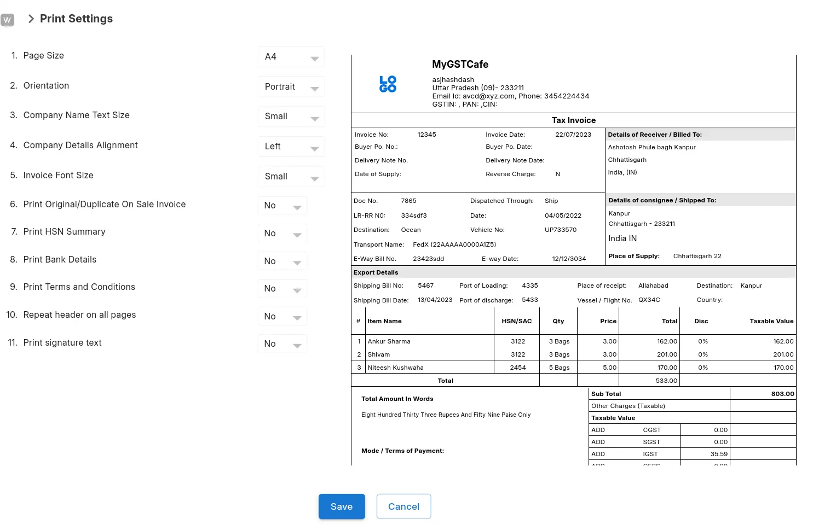Screen dimensions: 813x530
Task: Click the Print Settings heading
Action: [x=76, y=19]
